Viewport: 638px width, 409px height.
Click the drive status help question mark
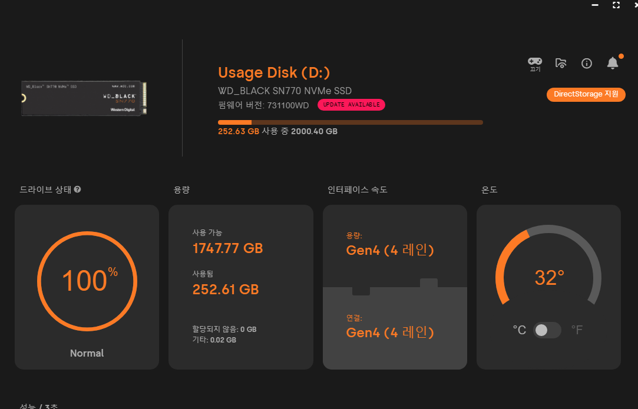coord(77,189)
